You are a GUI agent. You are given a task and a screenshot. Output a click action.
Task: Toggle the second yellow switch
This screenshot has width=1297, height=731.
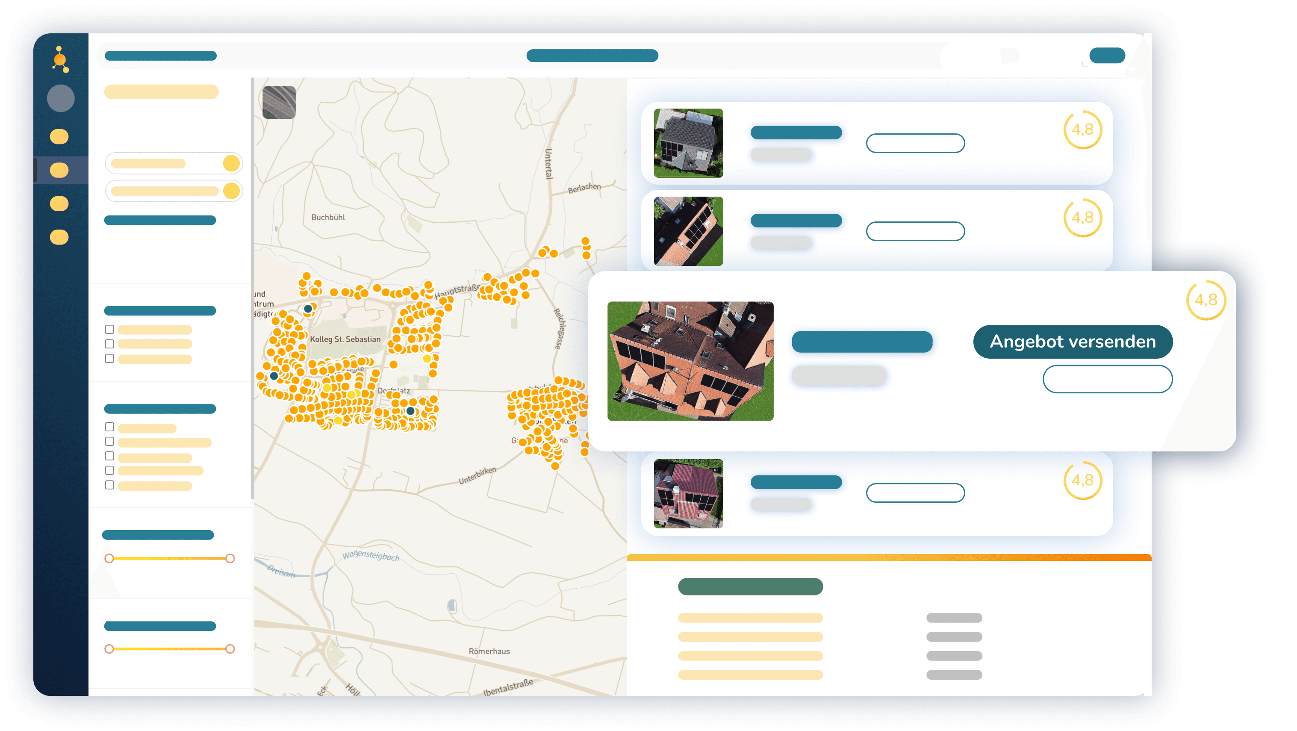[231, 191]
